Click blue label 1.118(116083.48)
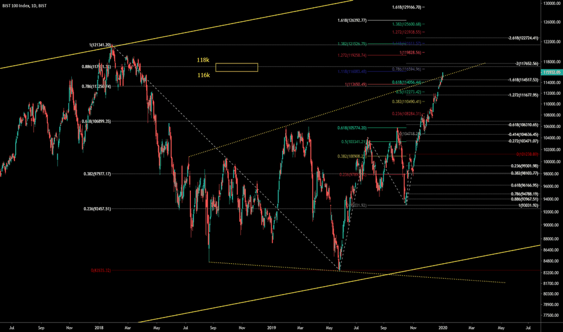 pos(352,71)
